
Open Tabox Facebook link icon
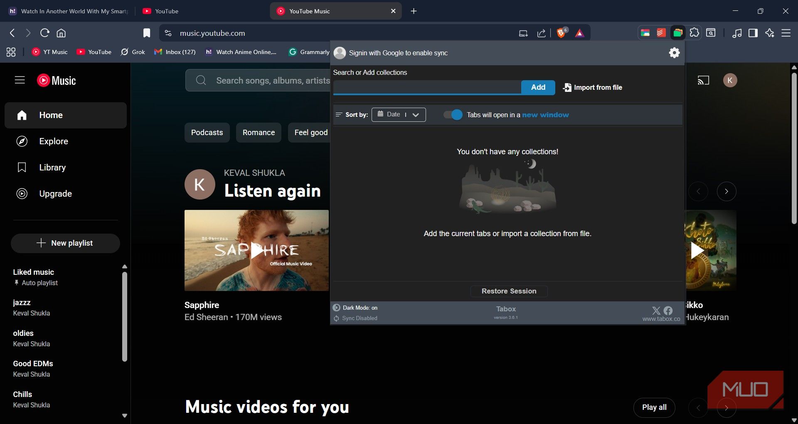pyautogui.click(x=668, y=311)
